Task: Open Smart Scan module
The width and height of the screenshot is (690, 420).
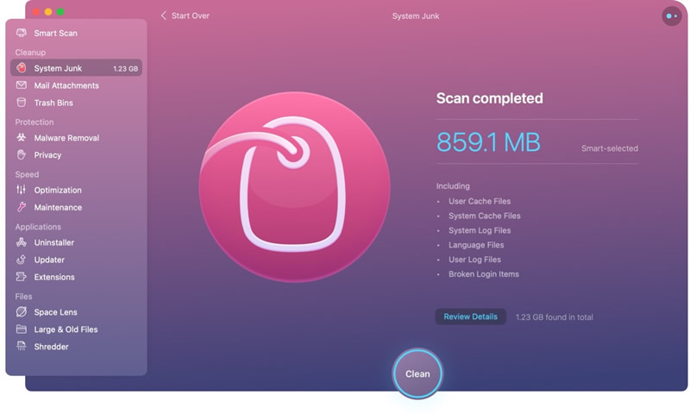Action: pyautogui.click(x=76, y=33)
